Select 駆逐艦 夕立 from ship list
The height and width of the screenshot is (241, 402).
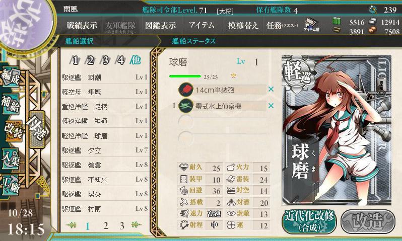[105, 150]
